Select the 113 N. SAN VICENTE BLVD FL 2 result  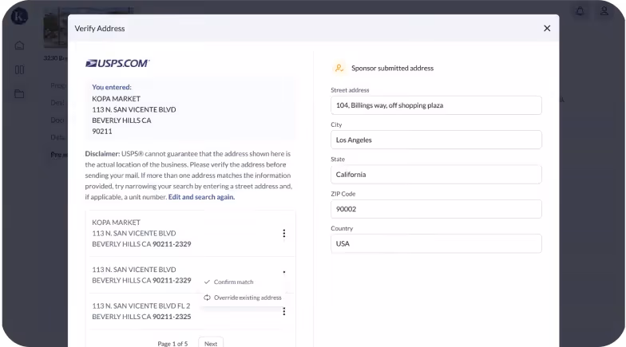click(141, 311)
